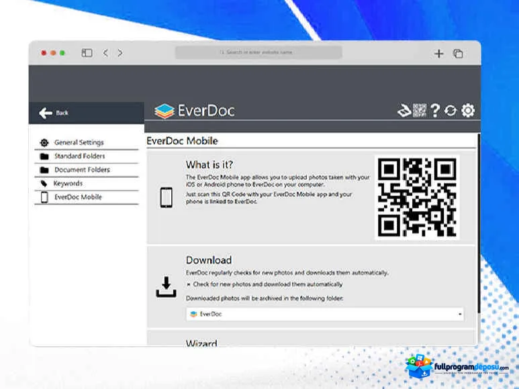Click the EverDoc Mobile page title
519x389 pixels.
point(183,141)
